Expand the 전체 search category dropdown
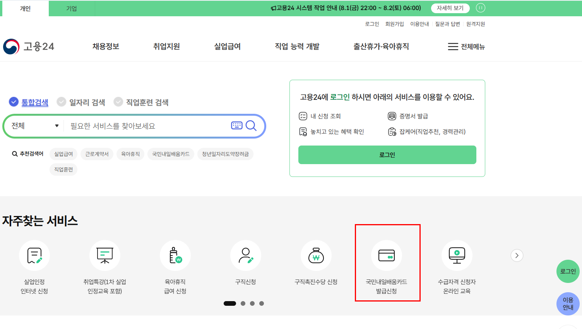 (x=35, y=126)
